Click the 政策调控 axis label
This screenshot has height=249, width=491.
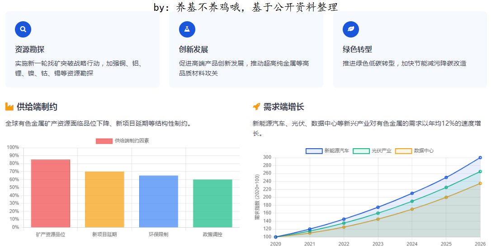pyautogui.click(x=212, y=234)
